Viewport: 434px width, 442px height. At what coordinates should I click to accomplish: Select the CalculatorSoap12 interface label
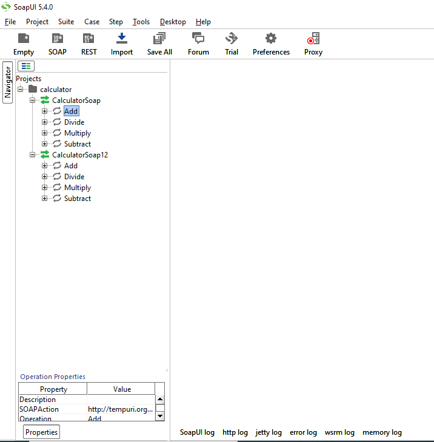coord(80,155)
